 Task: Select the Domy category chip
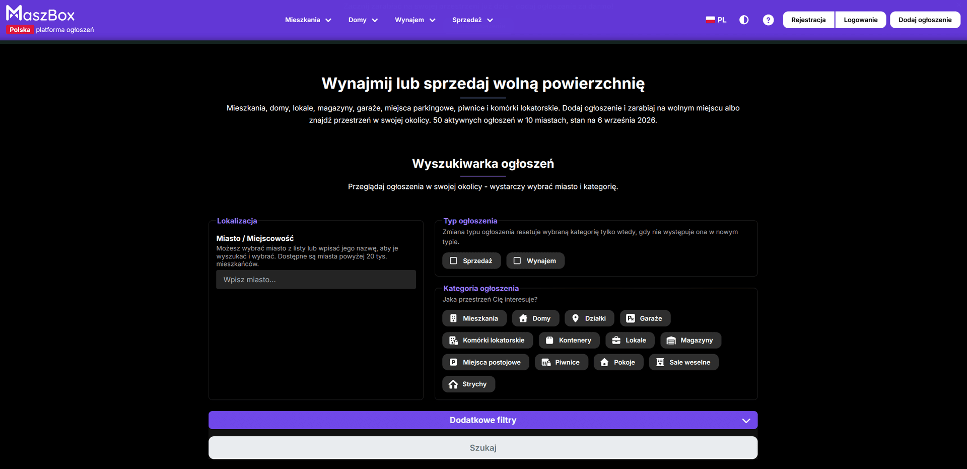[x=535, y=318]
